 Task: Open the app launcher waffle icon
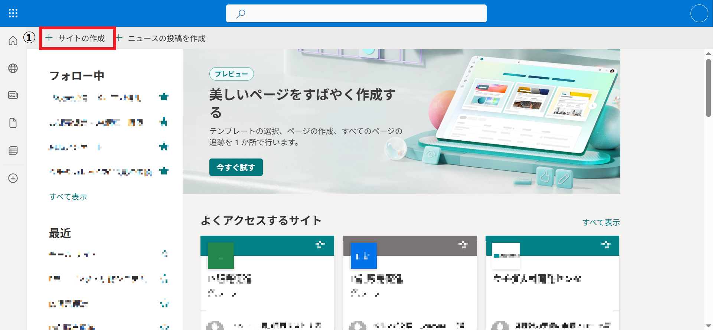tap(13, 13)
